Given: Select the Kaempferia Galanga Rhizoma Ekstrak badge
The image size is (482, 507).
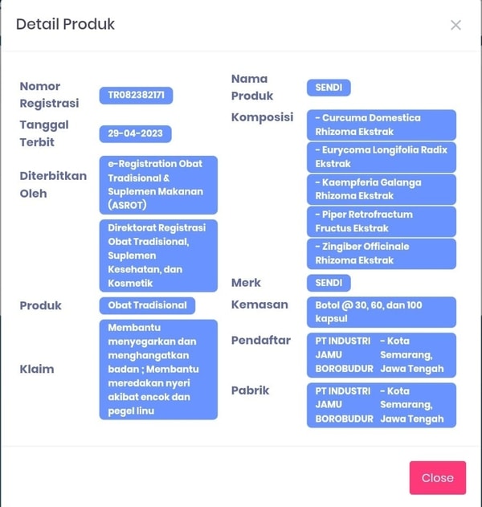Looking at the screenshot, I should pos(381,189).
